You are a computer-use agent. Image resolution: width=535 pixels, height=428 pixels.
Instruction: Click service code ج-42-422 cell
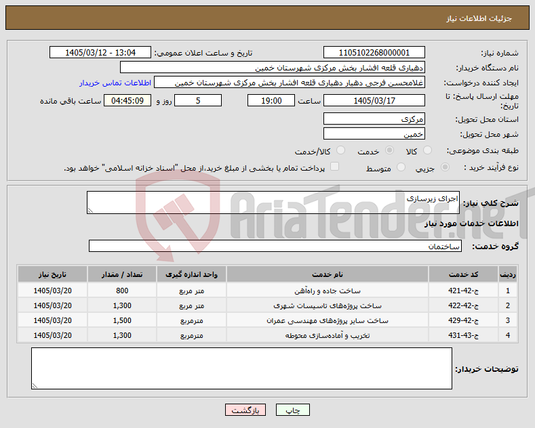(x=463, y=305)
